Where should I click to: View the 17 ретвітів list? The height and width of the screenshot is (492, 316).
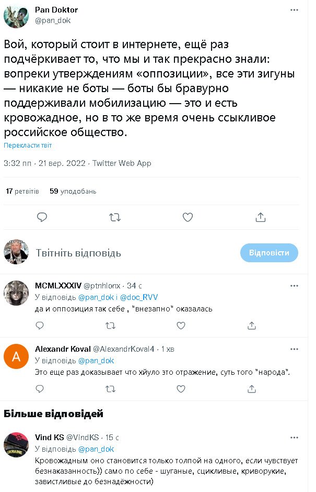pos(22,192)
